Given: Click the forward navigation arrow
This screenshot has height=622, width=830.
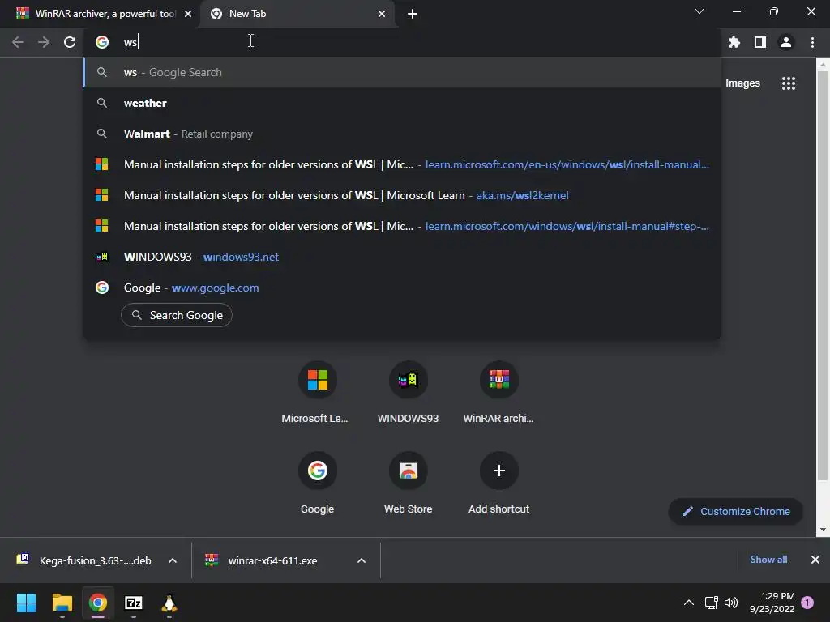Looking at the screenshot, I should click(44, 42).
